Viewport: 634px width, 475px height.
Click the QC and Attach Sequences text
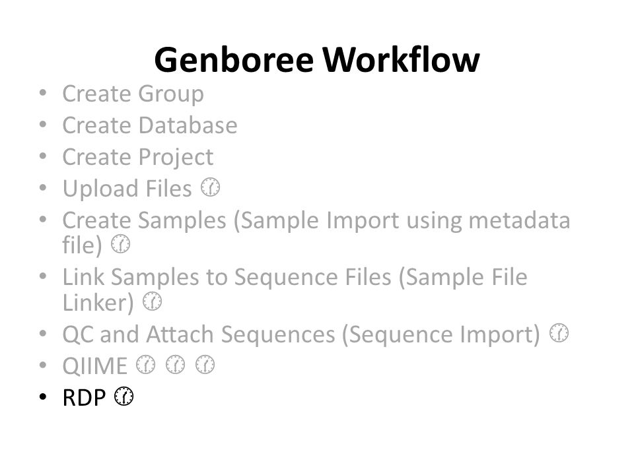pos(301,334)
